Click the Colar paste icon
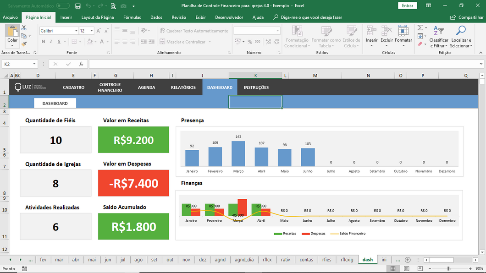Image resolution: width=486 pixels, height=273 pixels. pyautogui.click(x=12, y=32)
